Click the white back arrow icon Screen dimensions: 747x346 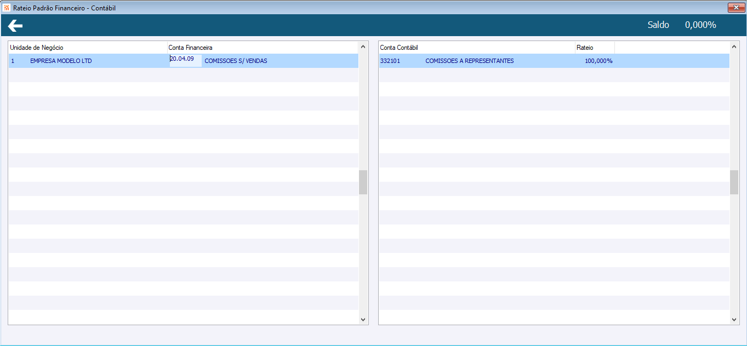tap(15, 25)
